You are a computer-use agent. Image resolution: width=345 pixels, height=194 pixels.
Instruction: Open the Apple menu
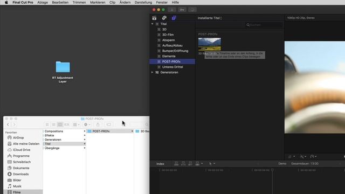click(6, 2)
